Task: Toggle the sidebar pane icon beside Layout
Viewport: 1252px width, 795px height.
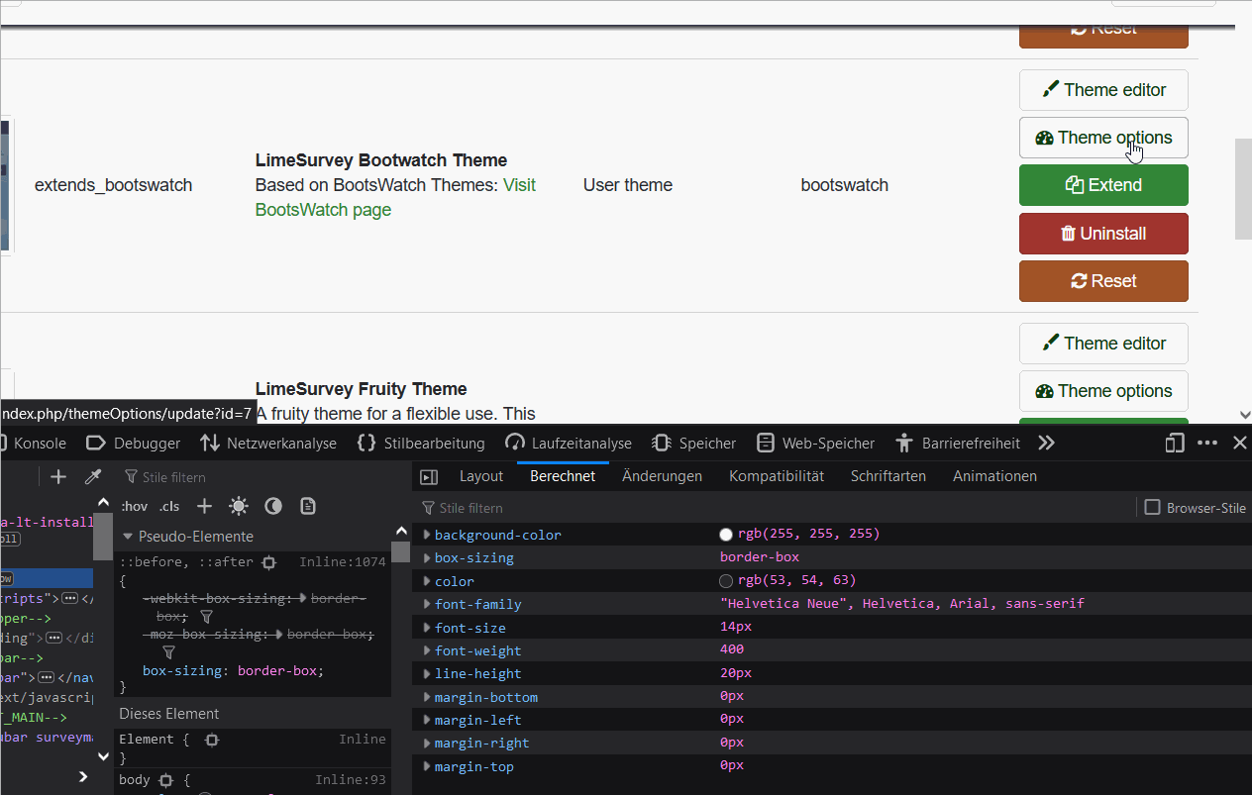Action: tap(429, 476)
